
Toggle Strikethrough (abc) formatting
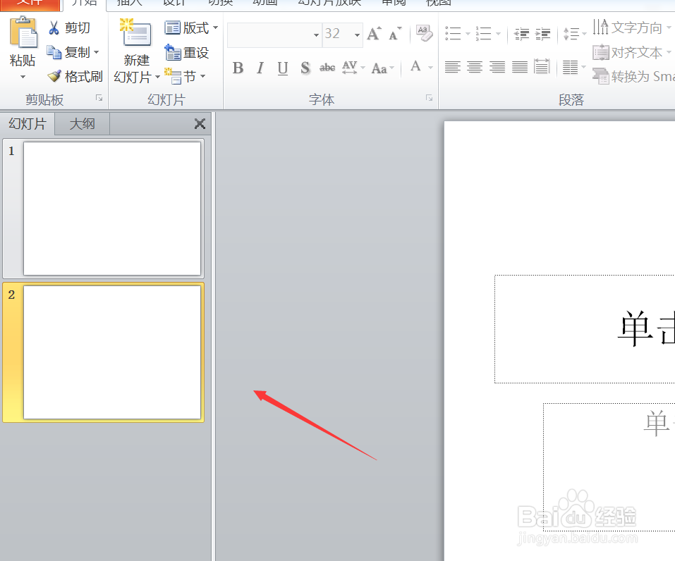coord(327,68)
